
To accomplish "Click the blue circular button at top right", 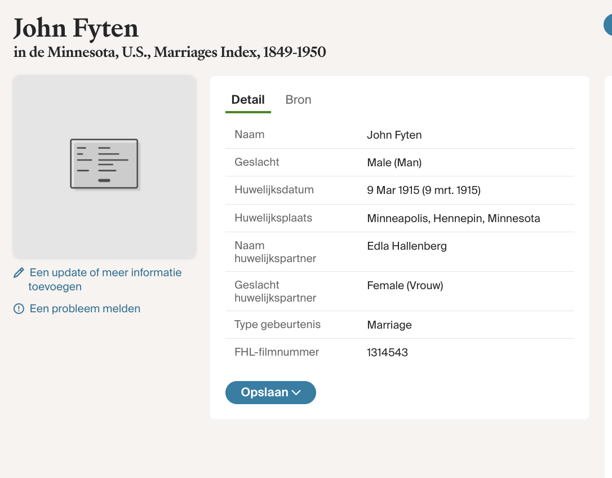I will tap(608, 25).
